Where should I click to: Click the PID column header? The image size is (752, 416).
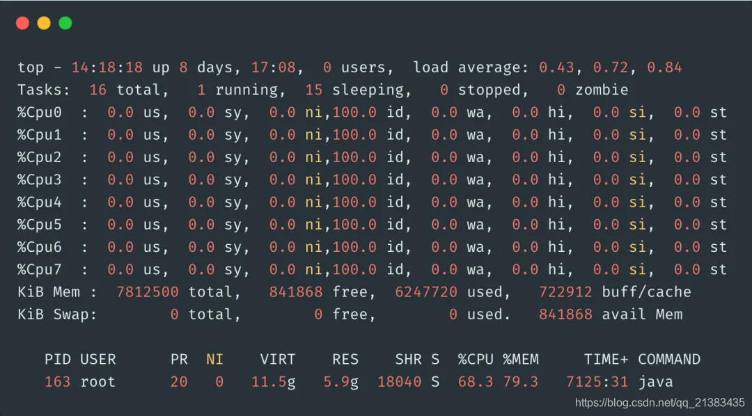click(x=58, y=360)
